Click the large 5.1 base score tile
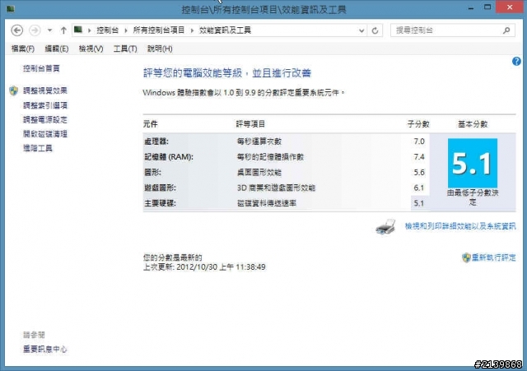Viewport: 527px width, 371px height. click(473, 163)
